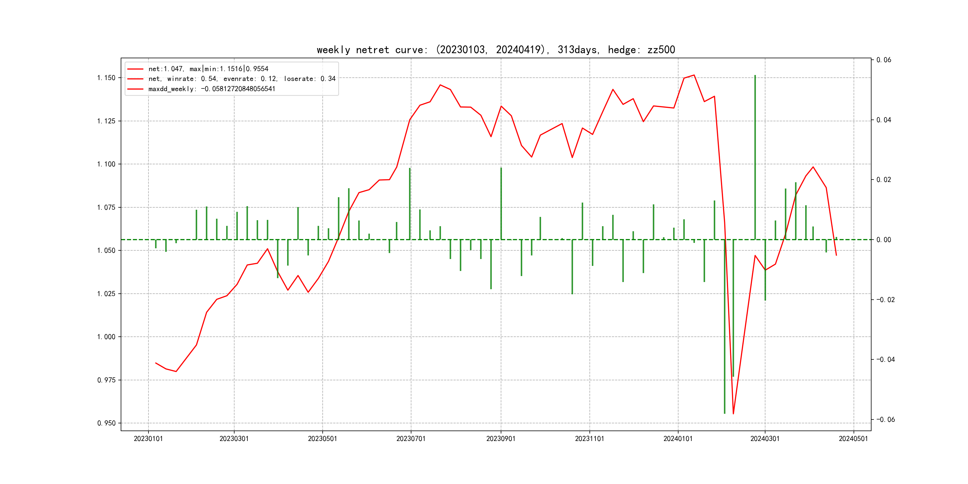968x484 pixels.
Task: Click the 20240501 x-axis date label
Action: (x=853, y=439)
